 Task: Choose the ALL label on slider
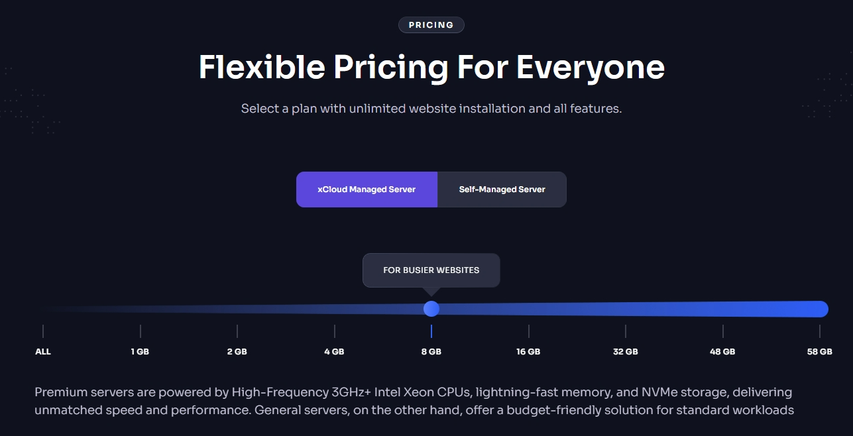point(43,352)
